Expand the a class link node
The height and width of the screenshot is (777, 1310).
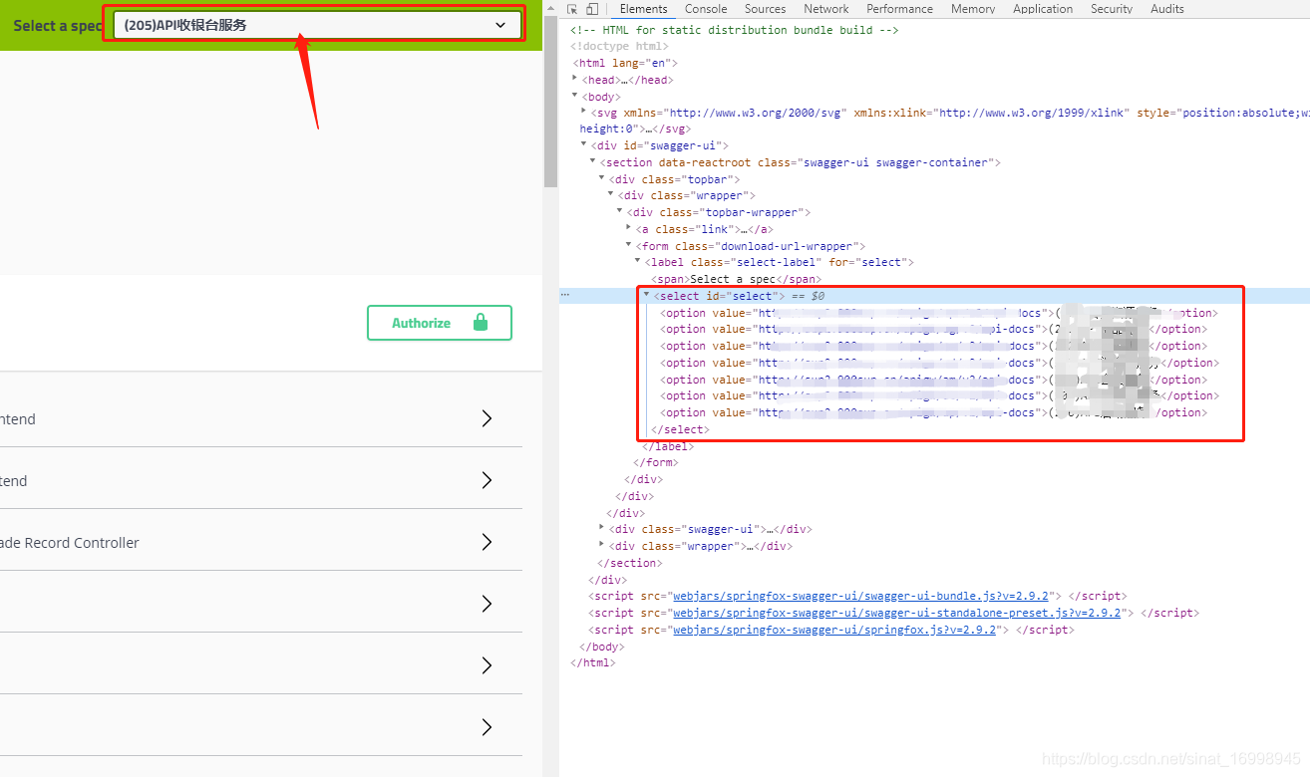tap(629, 228)
